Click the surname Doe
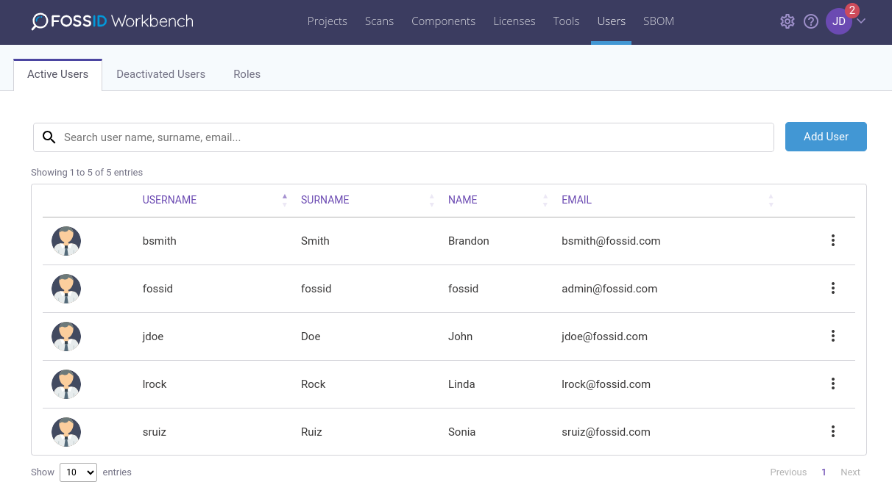Viewport: 892px width, 493px height. click(x=311, y=337)
